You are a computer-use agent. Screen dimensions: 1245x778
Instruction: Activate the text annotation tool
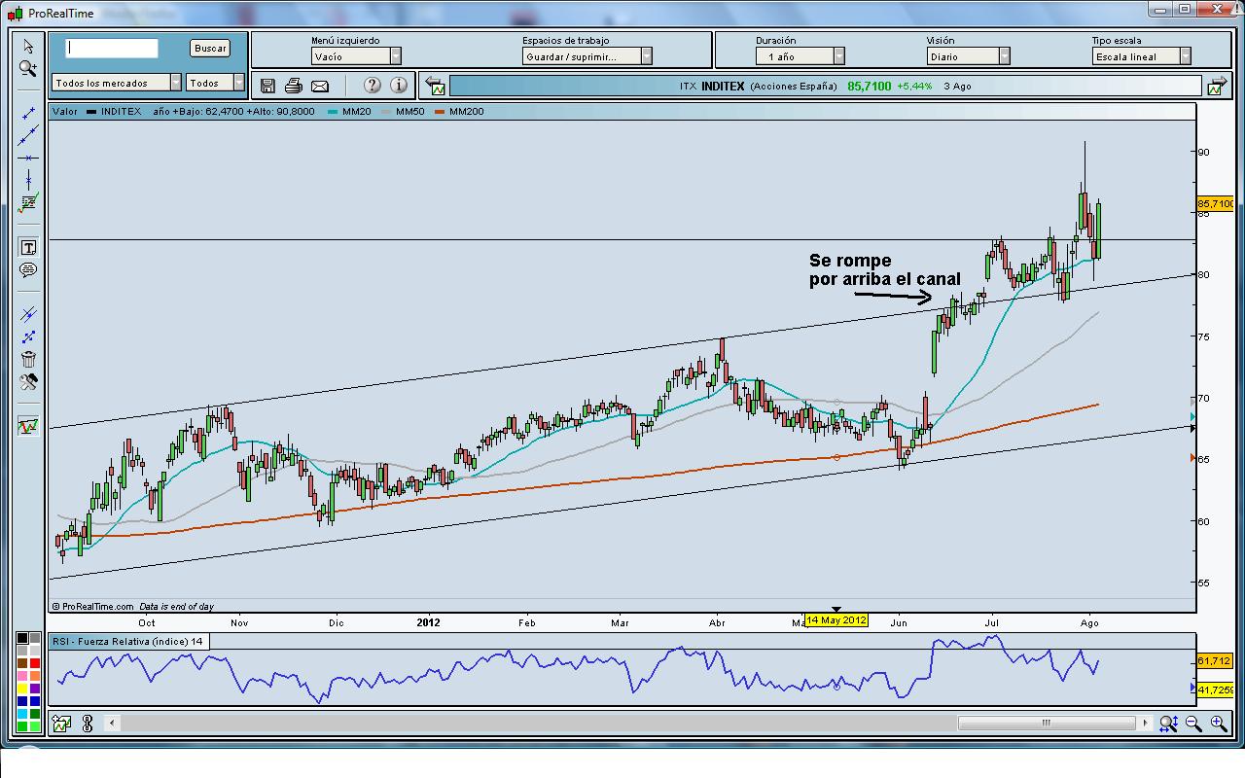tap(28, 247)
